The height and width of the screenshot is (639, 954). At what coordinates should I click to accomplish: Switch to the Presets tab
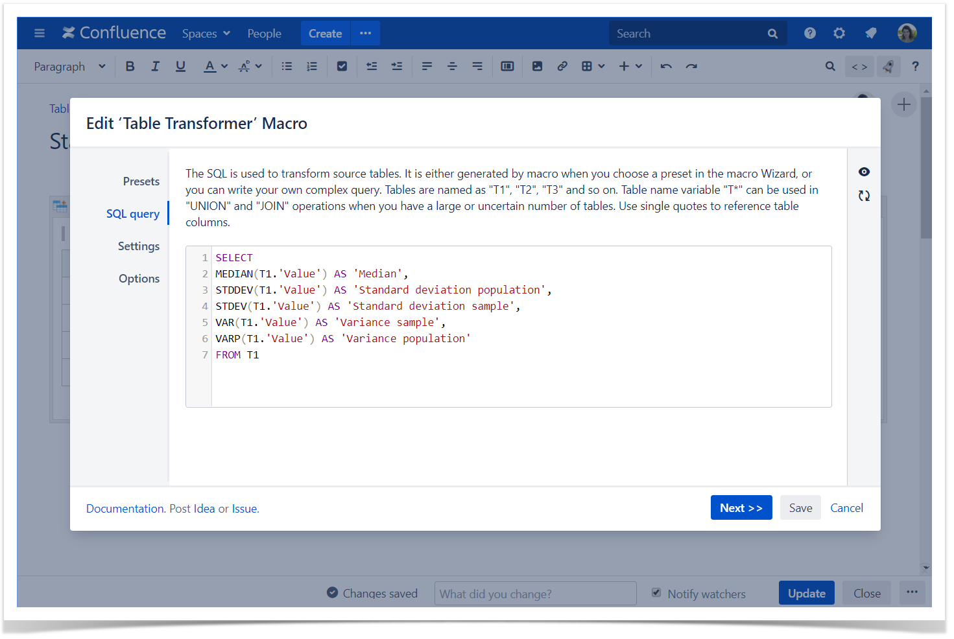click(x=141, y=181)
